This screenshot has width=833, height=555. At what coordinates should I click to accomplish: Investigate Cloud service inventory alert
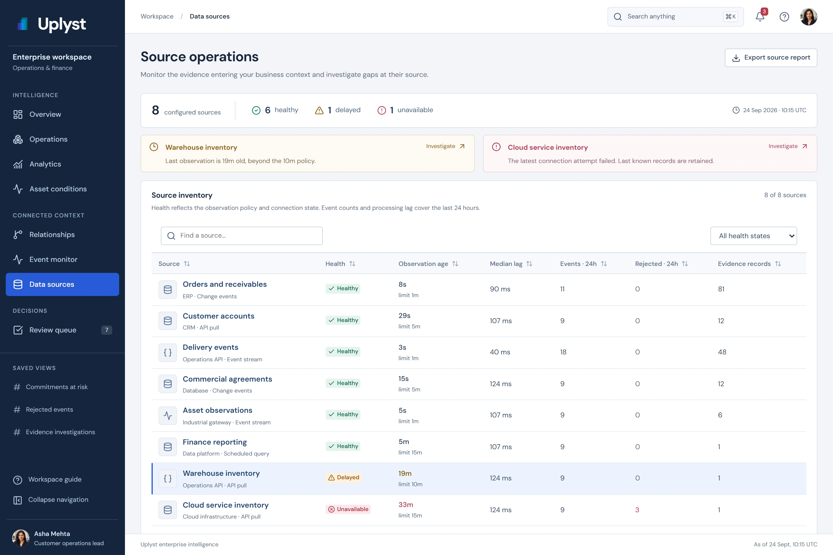click(788, 146)
